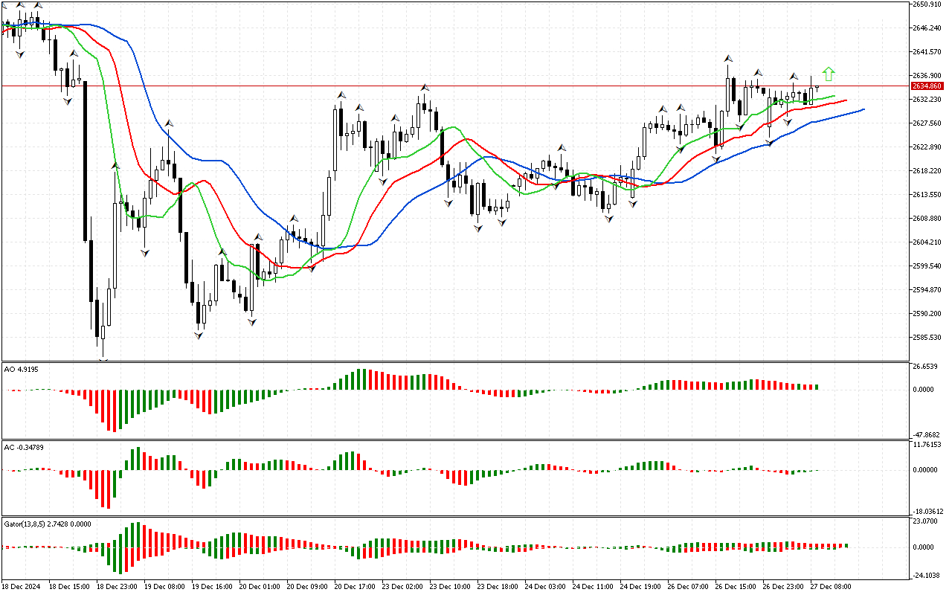
Task: Click the 2608.880 price level label
Action: click(927, 219)
